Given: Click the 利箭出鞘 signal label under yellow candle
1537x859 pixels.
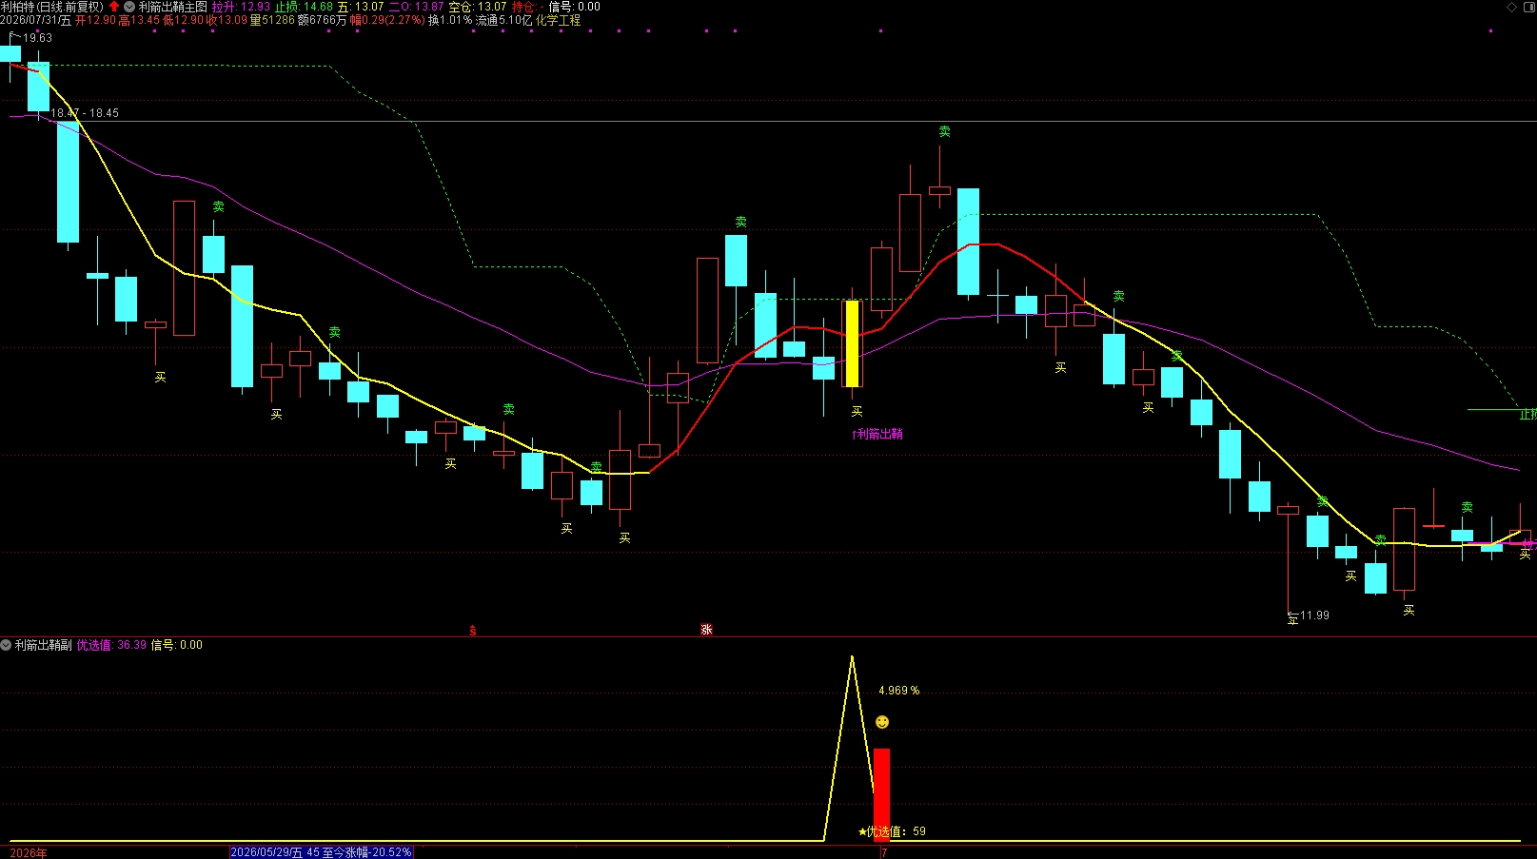Looking at the screenshot, I should (x=877, y=434).
